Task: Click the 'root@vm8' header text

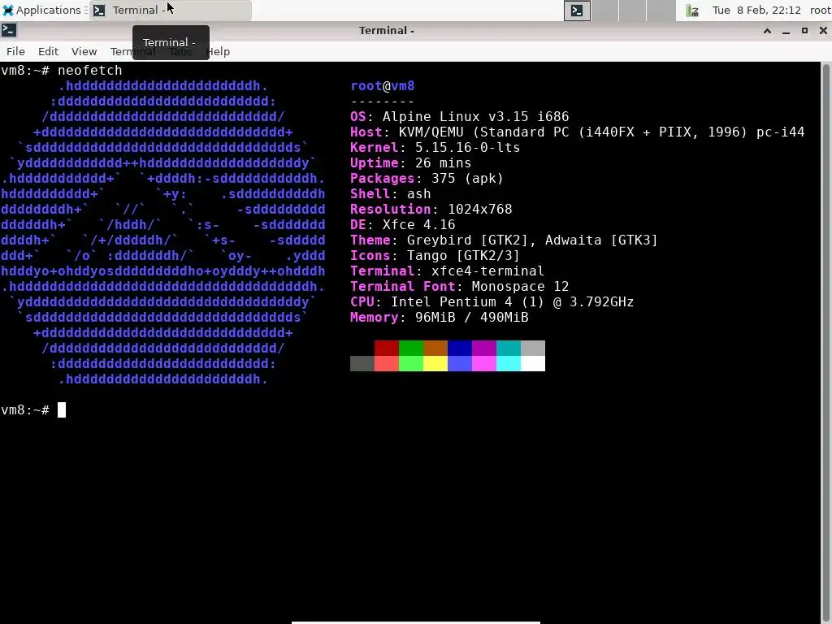Action: (x=383, y=86)
